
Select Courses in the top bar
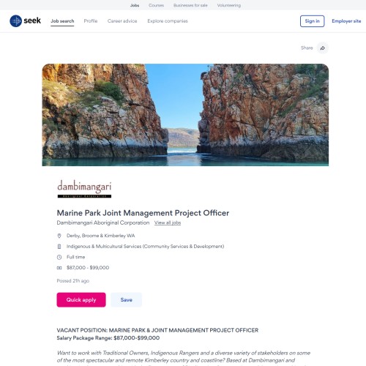[x=156, y=5]
